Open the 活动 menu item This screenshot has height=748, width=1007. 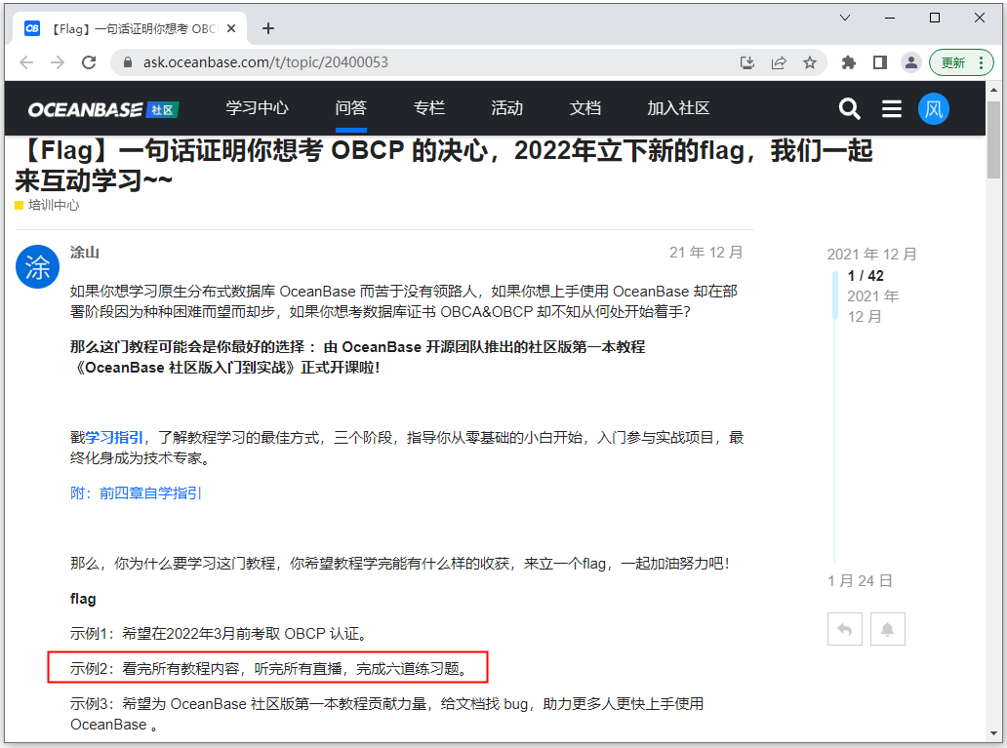pyautogui.click(x=506, y=108)
